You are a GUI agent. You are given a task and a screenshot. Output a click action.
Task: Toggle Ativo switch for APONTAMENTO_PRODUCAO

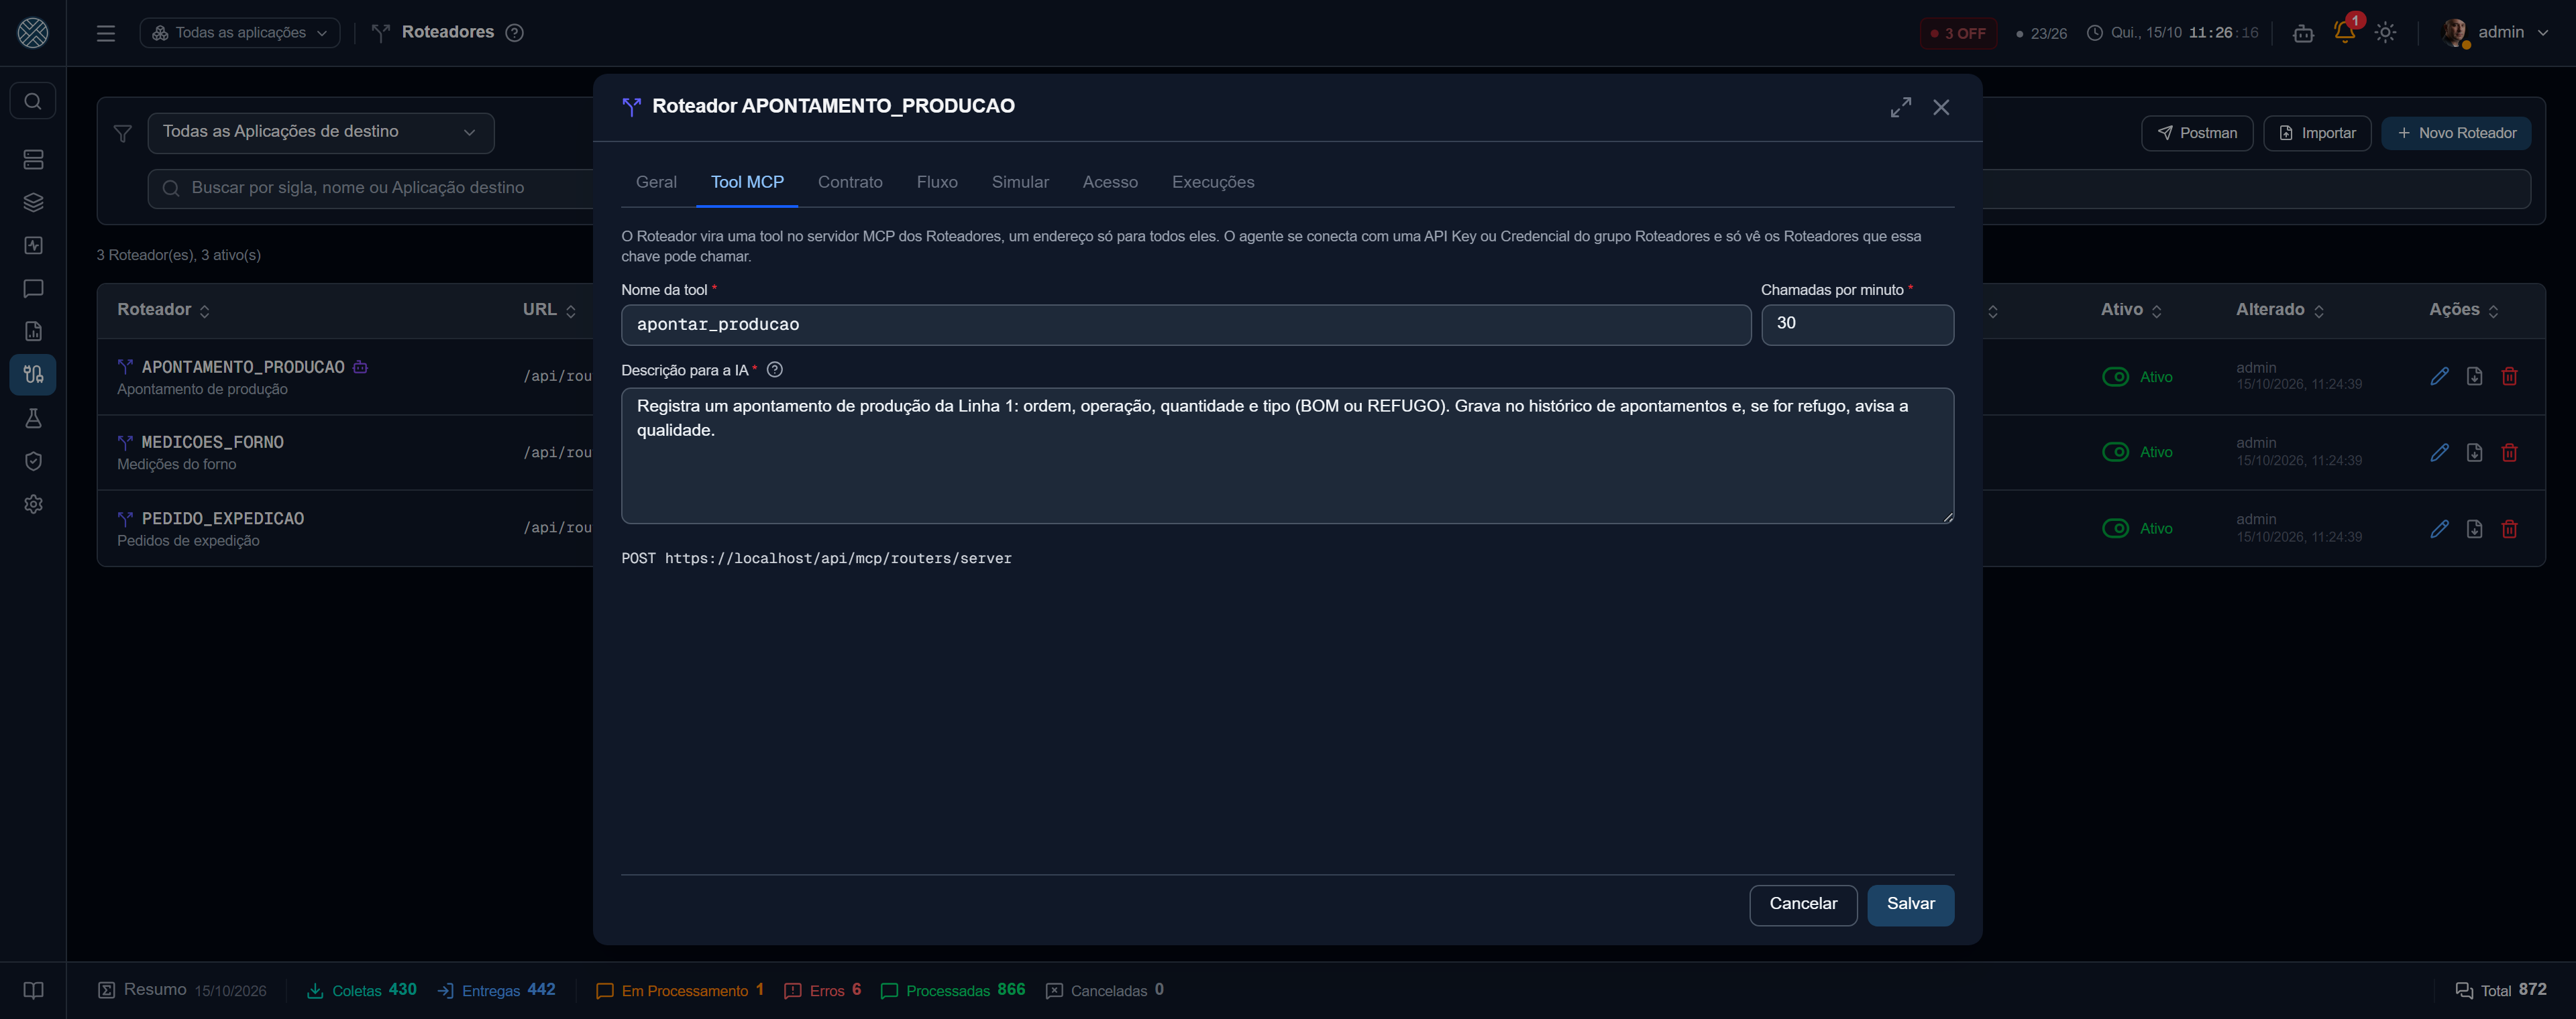(2115, 377)
